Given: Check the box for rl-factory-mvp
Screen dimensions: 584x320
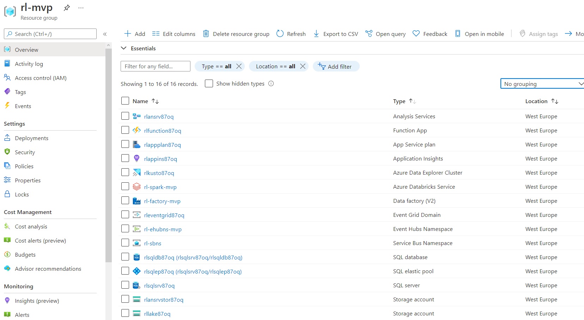Looking at the screenshot, I should pos(125,200).
